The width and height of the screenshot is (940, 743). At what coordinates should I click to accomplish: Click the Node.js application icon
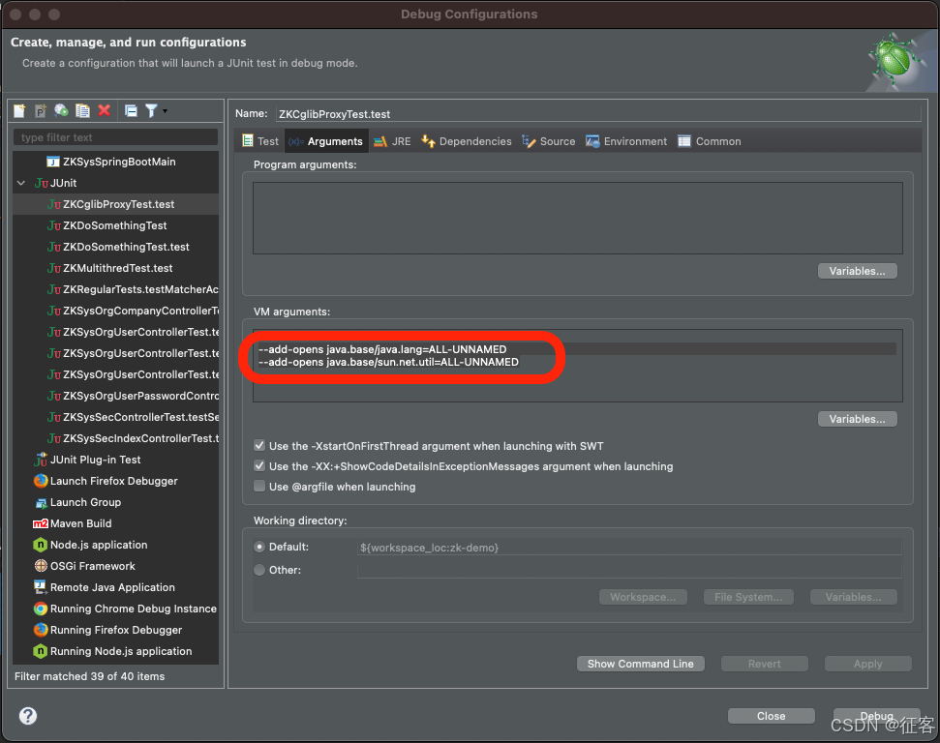40,545
